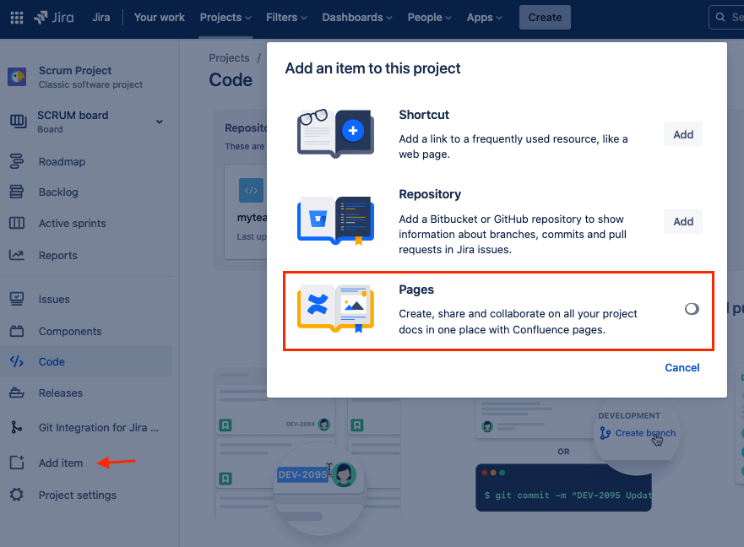Open the Apps dropdown menu
The width and height of the screenshot is (744, 547).
[484, 18]
